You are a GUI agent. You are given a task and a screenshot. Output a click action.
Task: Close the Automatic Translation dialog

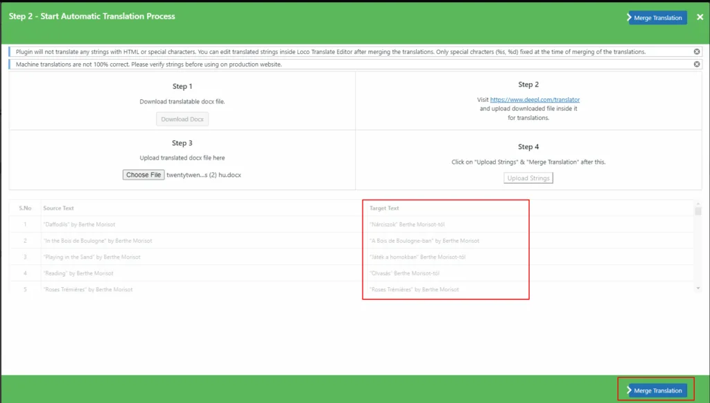700,17
